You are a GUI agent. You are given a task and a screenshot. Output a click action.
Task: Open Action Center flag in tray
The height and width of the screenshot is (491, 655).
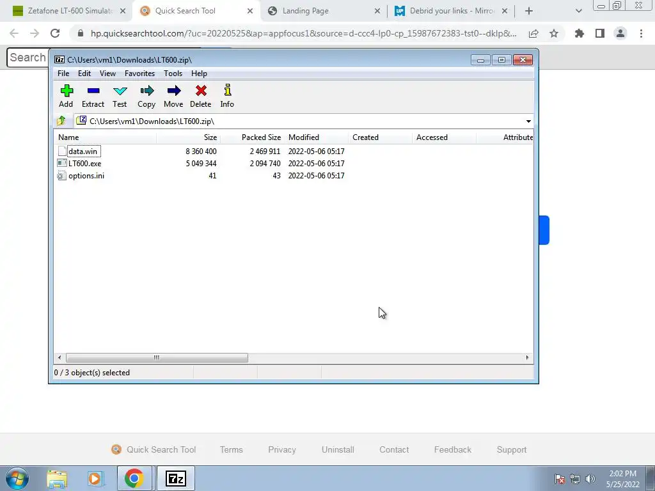pos(560,479)
